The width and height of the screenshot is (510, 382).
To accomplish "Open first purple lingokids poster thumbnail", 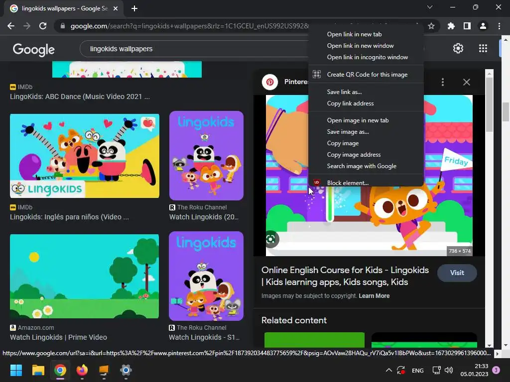I will coord(206,156).
